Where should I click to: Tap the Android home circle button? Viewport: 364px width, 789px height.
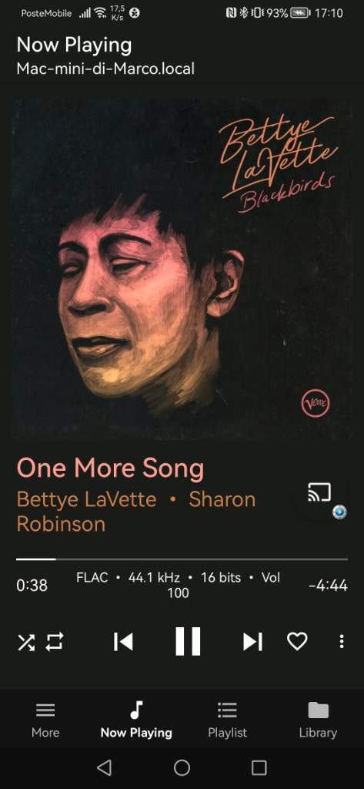[182, 767]
